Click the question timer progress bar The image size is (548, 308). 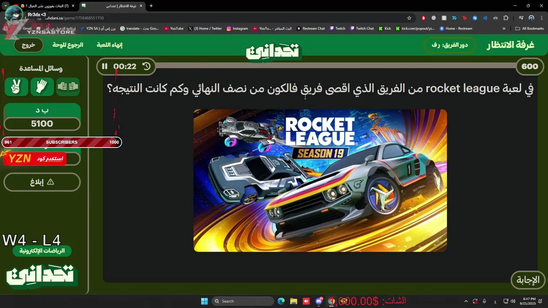336,66
